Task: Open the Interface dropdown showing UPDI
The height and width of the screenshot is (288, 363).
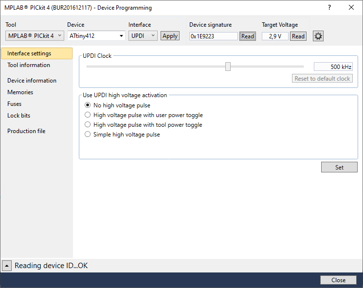Action: coord(143,36)
